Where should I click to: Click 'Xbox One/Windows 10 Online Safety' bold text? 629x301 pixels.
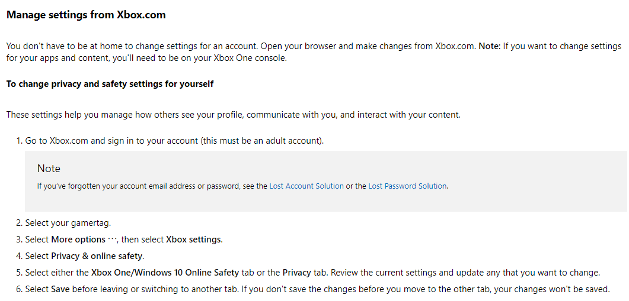165,273
